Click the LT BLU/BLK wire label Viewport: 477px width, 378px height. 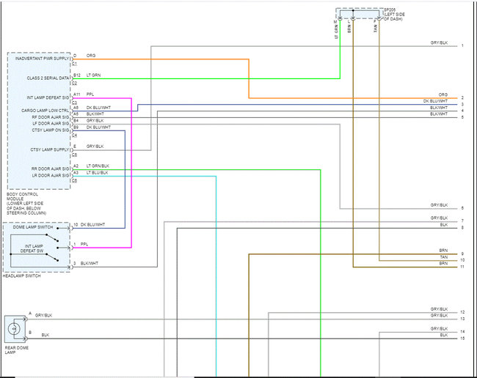97,172
